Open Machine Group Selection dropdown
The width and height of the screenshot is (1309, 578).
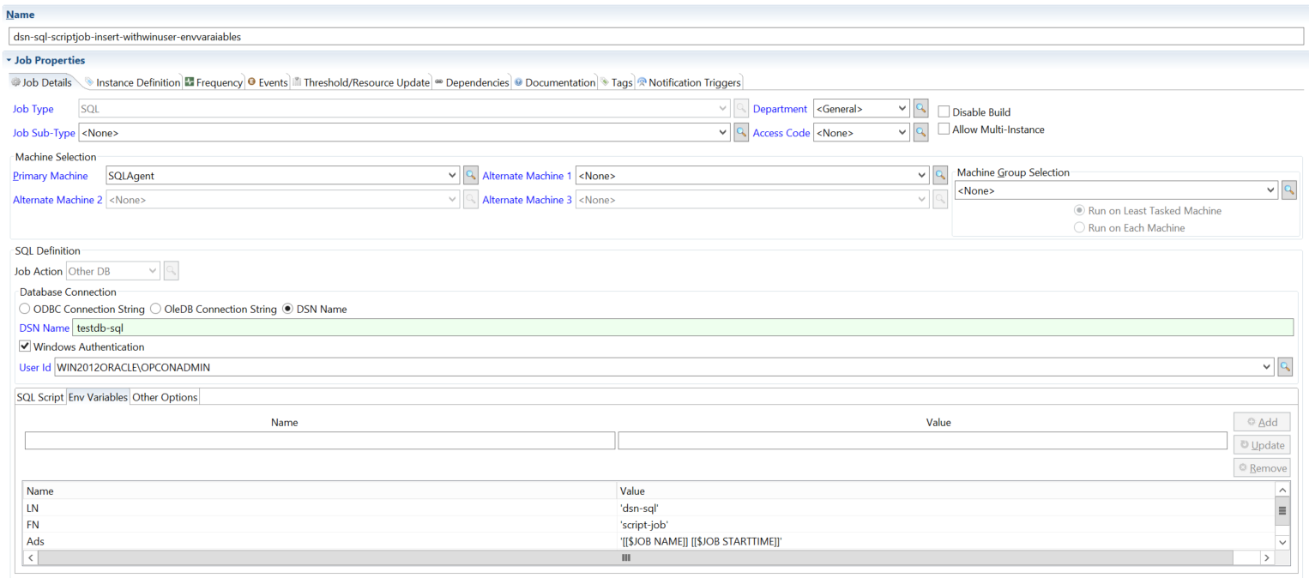click(1271, 190)
